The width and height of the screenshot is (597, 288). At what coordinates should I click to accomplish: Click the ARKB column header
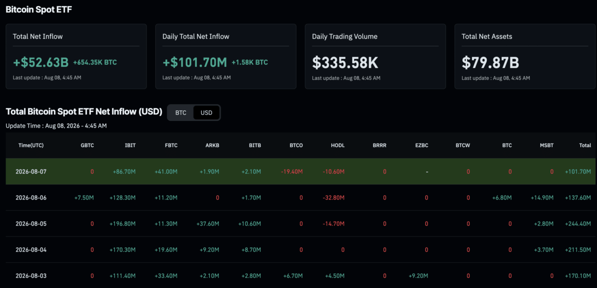[212, 145]
